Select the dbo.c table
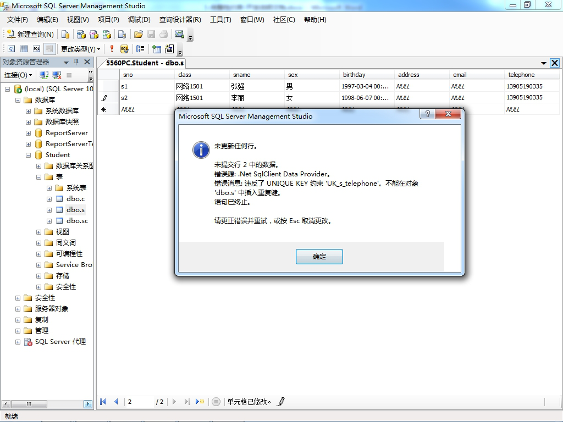This screenshot has width=563, height=422. 75,198
